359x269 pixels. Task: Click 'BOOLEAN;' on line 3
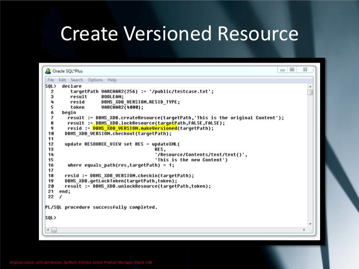point(112,97)
